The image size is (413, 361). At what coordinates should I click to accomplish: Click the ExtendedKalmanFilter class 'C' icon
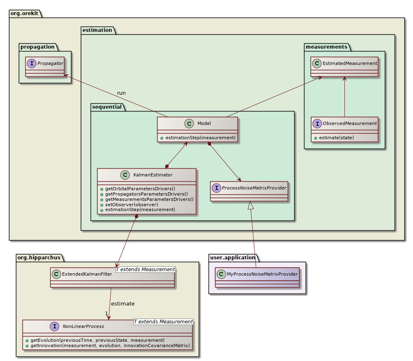point(56,274)
